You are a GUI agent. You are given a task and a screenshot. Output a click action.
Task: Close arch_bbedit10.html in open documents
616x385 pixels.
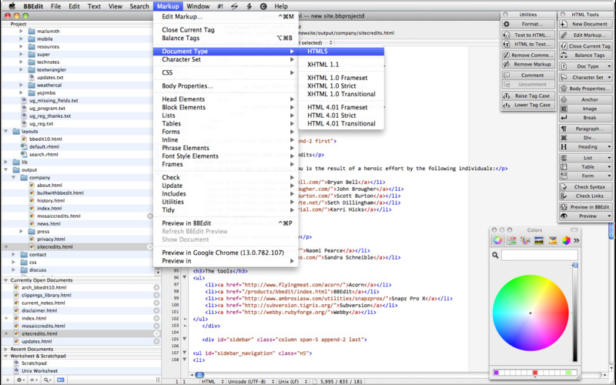(156, 287)
